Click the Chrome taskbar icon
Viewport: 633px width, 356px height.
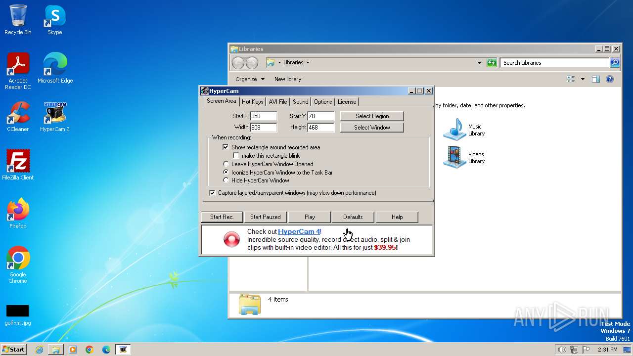(x=90, y=350)
